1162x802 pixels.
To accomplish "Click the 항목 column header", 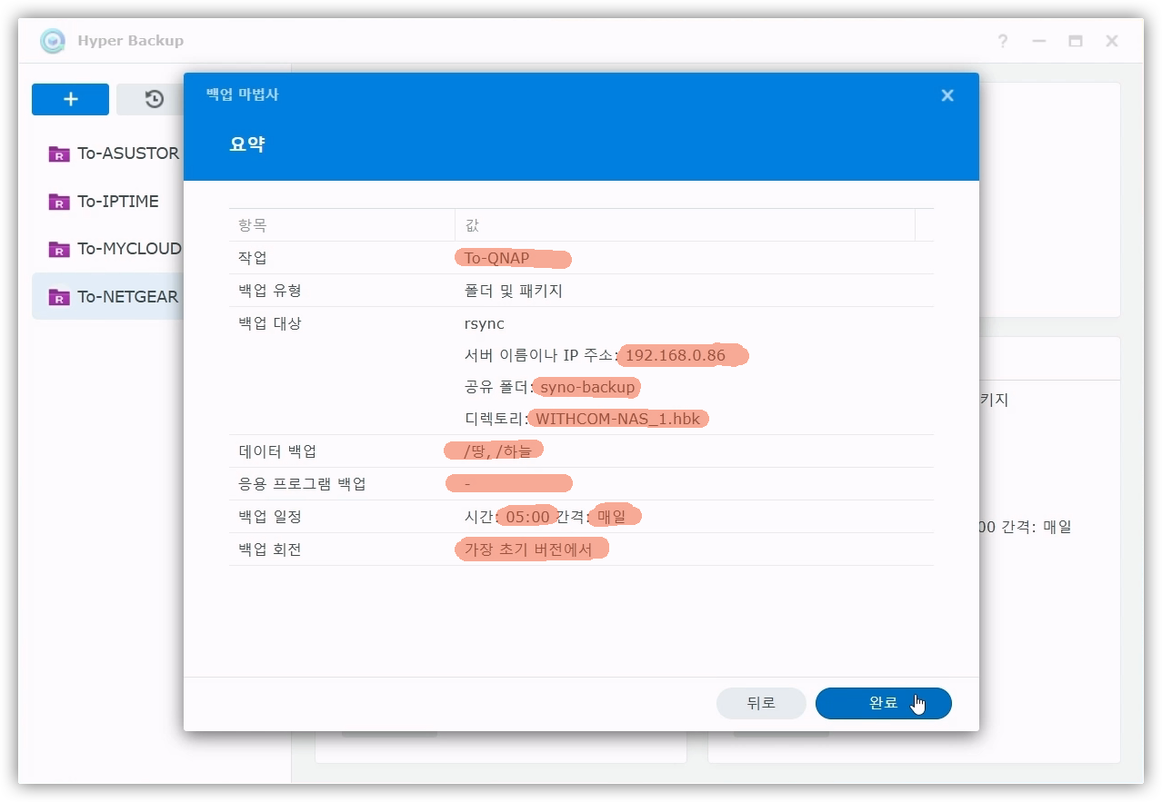I will pos(253,225).
